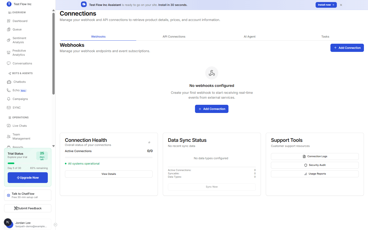The width and height of the screenshot is (368, 230).
Task: Click the Usage Reports bar chart icon
Action: click(x=305, y=174)
